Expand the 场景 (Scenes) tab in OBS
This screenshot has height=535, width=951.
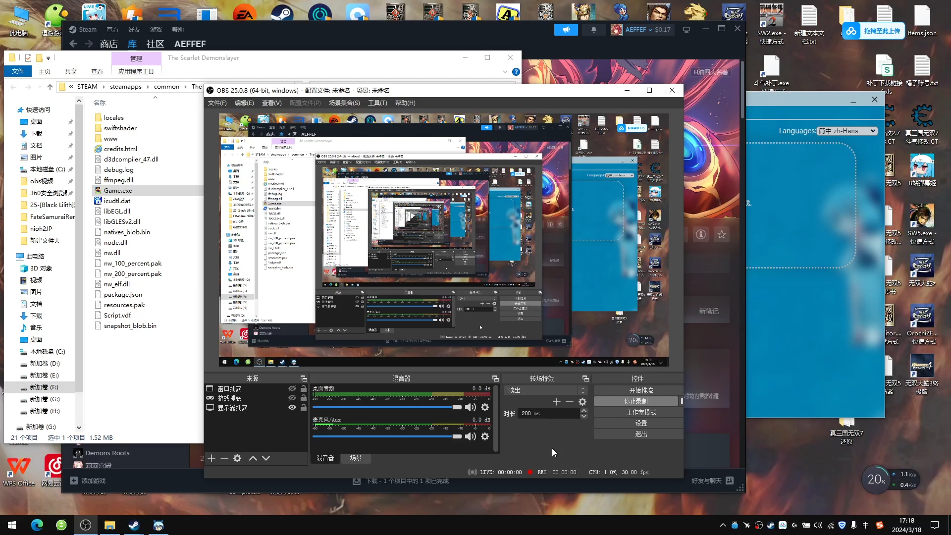coord(355,458)
